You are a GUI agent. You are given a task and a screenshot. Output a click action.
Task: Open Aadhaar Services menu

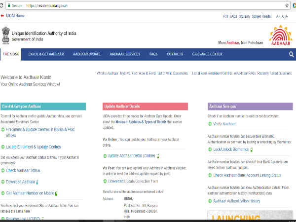point(125,54)
